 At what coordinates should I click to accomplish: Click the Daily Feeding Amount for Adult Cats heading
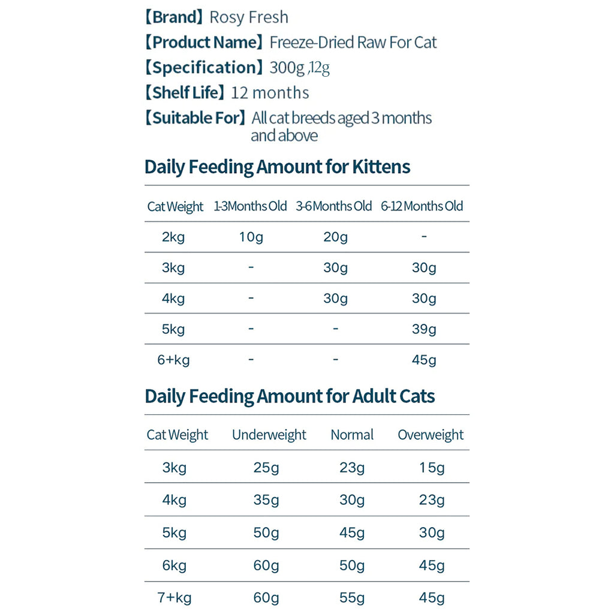pyautogui.click(x=290, y=396)
